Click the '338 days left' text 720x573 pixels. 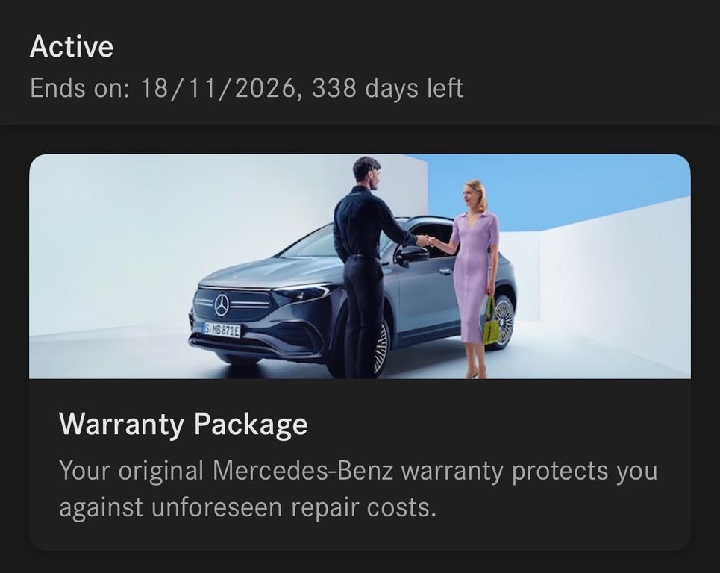(387, 88)
